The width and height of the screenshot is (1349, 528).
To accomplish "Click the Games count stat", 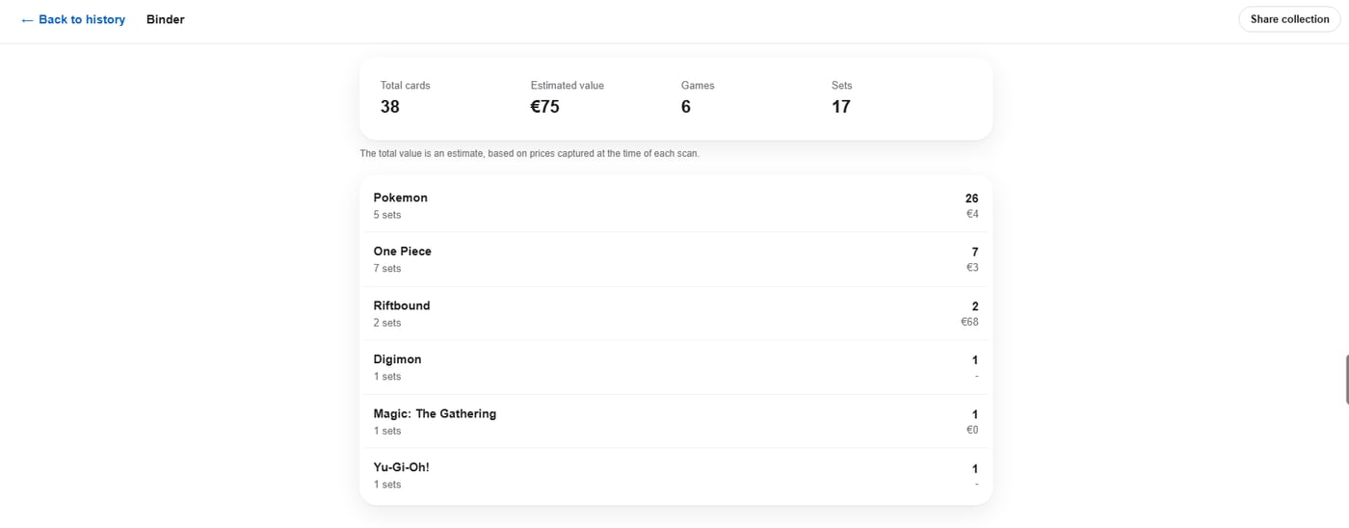I will click(698, 97).
